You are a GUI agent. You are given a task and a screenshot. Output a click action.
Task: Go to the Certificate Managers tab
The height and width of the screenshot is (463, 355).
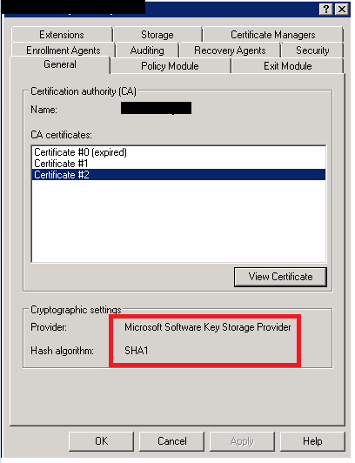click(272, 35)
